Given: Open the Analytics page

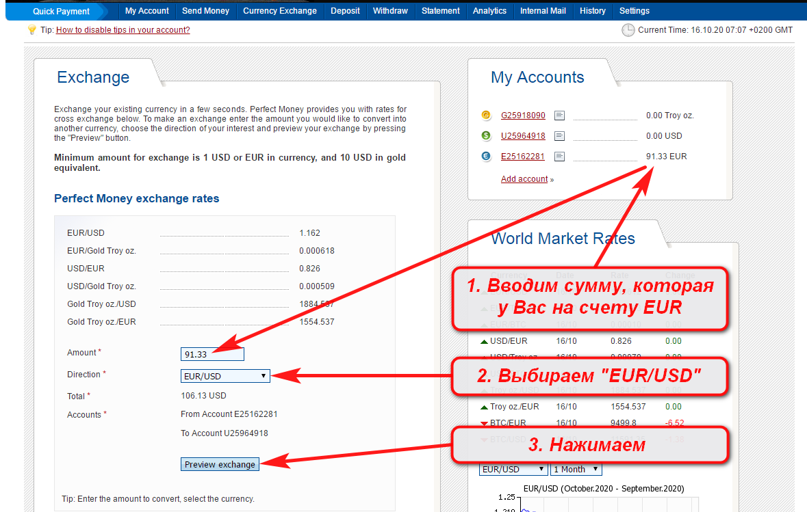Looking at the screenshot, I should tap(489, 11).
